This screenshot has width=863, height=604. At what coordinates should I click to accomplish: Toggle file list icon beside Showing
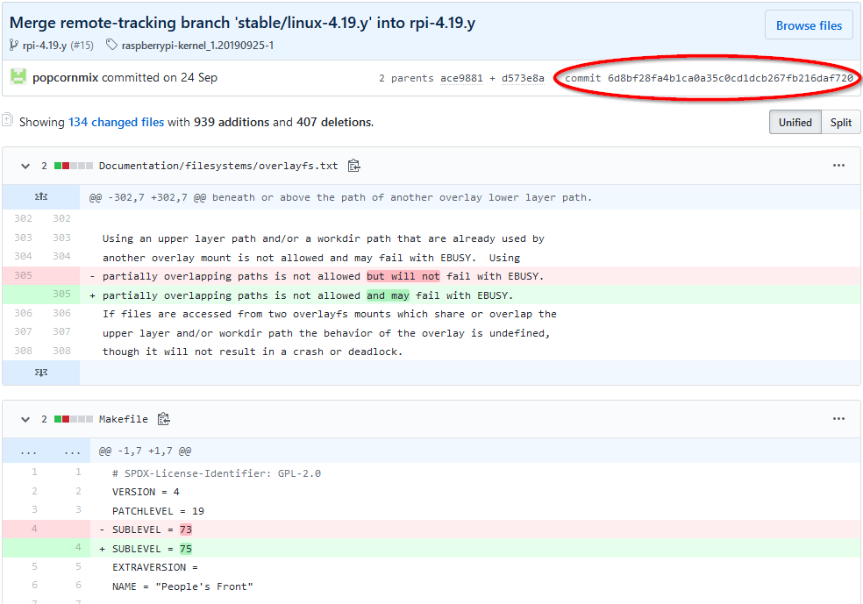pos(7,119)
